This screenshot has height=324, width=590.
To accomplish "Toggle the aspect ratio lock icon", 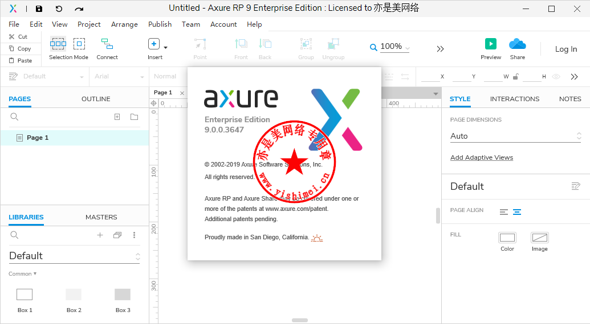I will point(515,77).
